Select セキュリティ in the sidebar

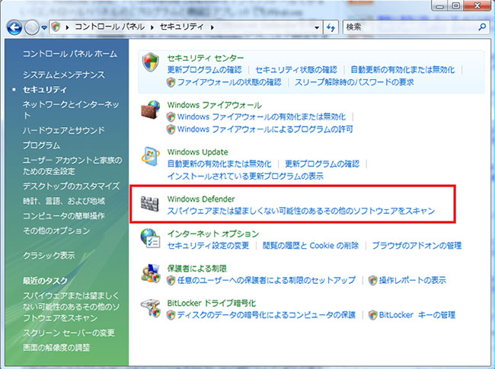click(44, 90)
